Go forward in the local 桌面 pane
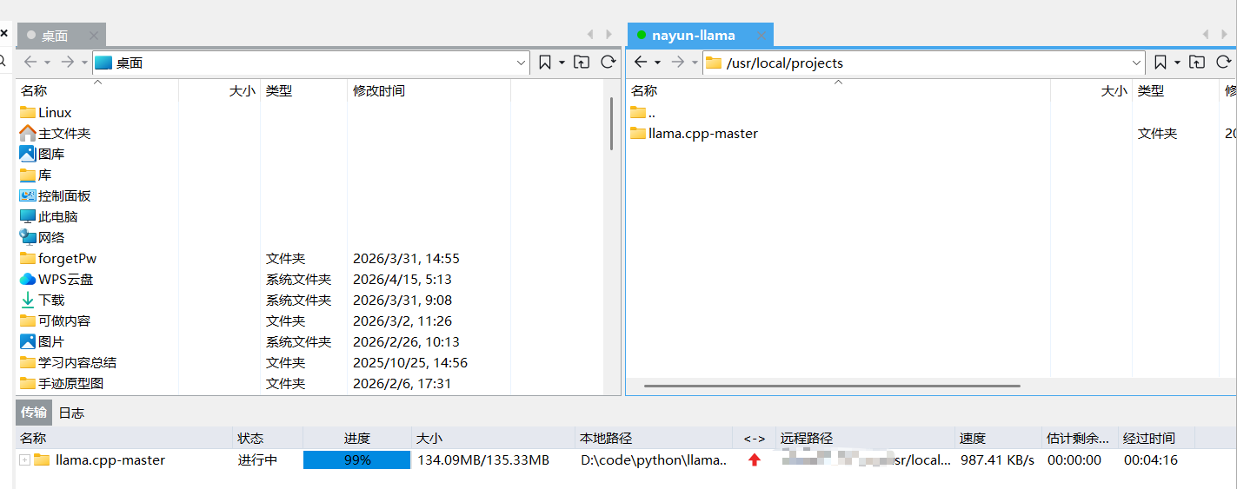This screenshot has width=1237, height=489. tap(67, 63)
